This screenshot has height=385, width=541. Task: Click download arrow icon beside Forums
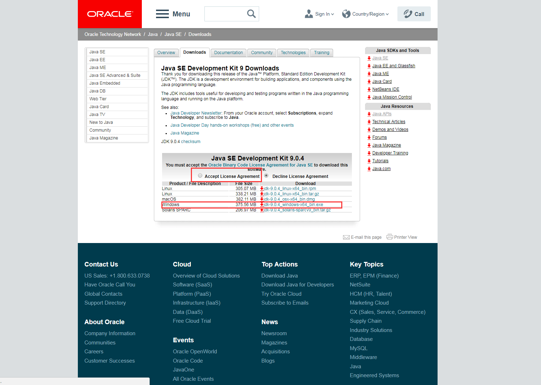[x=369, y=138]
